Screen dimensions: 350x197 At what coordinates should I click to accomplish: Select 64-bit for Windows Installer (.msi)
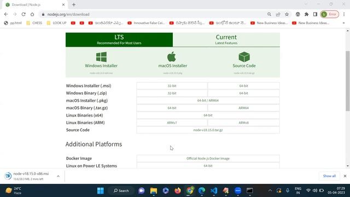coord(243,86)
